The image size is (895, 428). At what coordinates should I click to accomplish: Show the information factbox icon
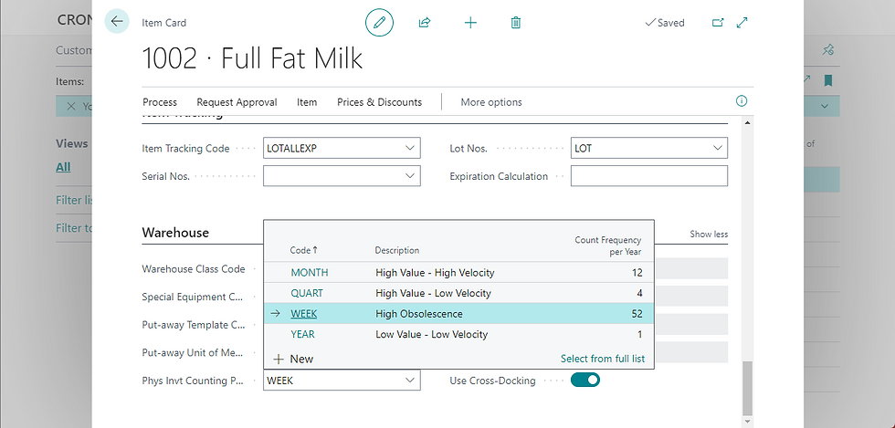click(x=742, y=101)
